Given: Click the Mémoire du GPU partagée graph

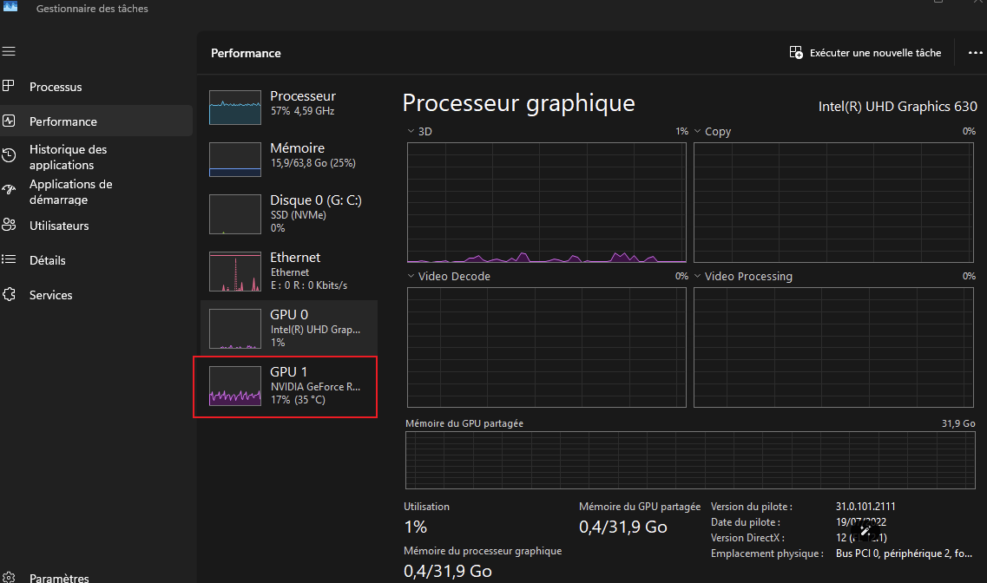Looking at the screenshot, I should coord(690,461).
